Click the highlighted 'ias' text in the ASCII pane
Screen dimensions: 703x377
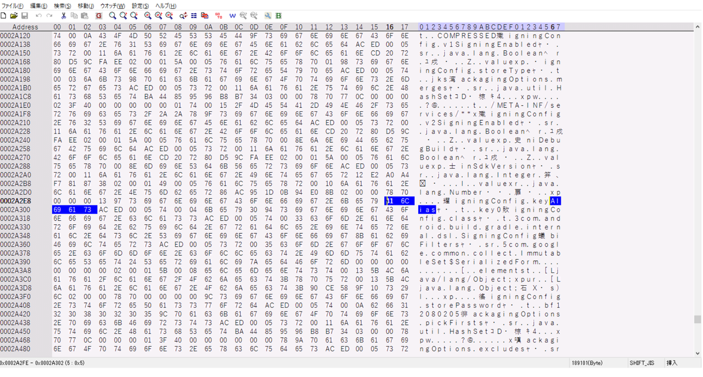428,210
